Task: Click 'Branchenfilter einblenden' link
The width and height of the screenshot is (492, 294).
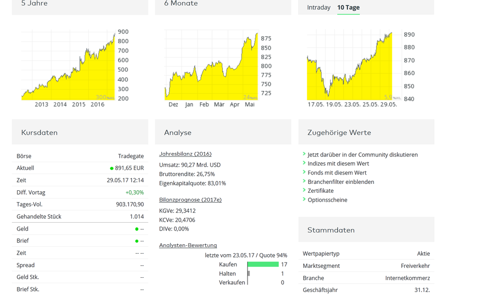Action: click(341, 182)
